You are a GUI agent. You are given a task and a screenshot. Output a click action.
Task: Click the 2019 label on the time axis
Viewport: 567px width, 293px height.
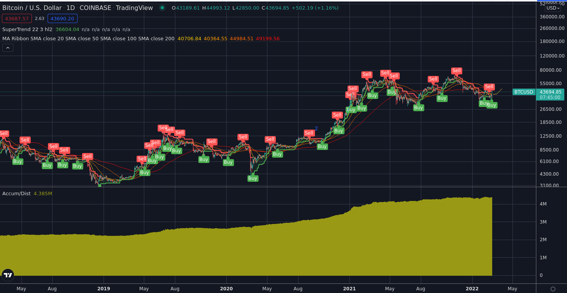pyautogui.click(x=104, y=289)
